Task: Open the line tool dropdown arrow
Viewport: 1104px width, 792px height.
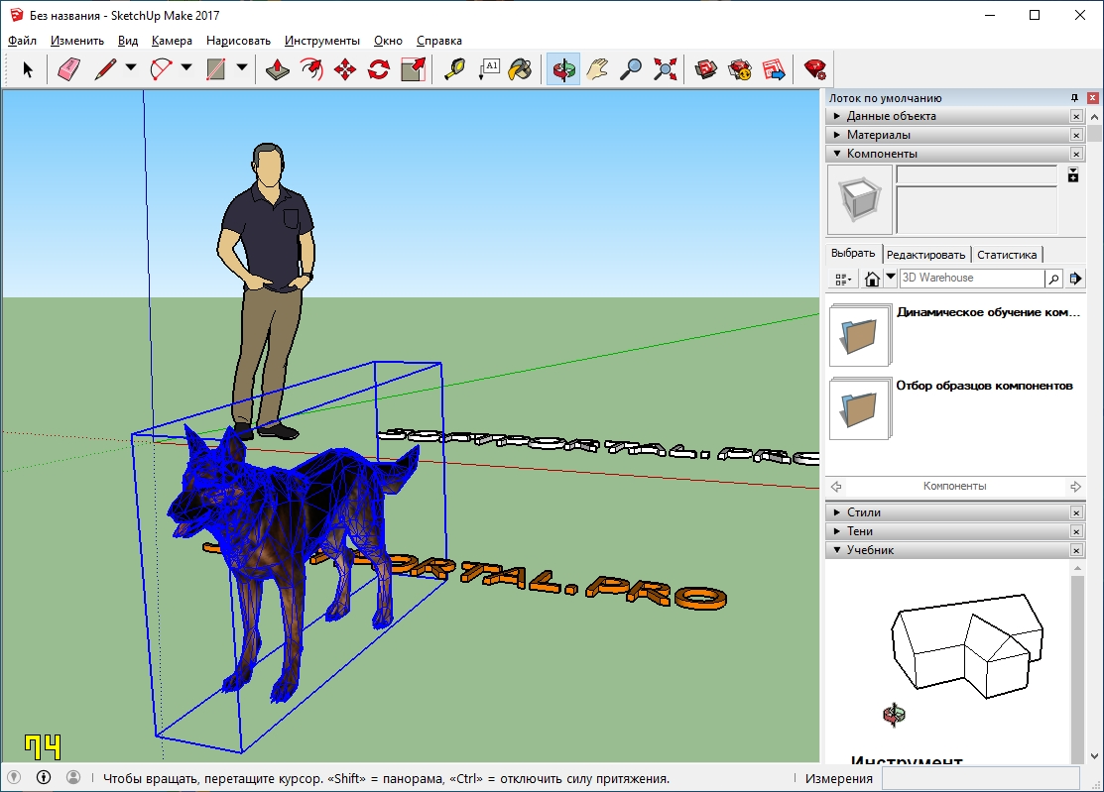Action: [x=131, y=67]
